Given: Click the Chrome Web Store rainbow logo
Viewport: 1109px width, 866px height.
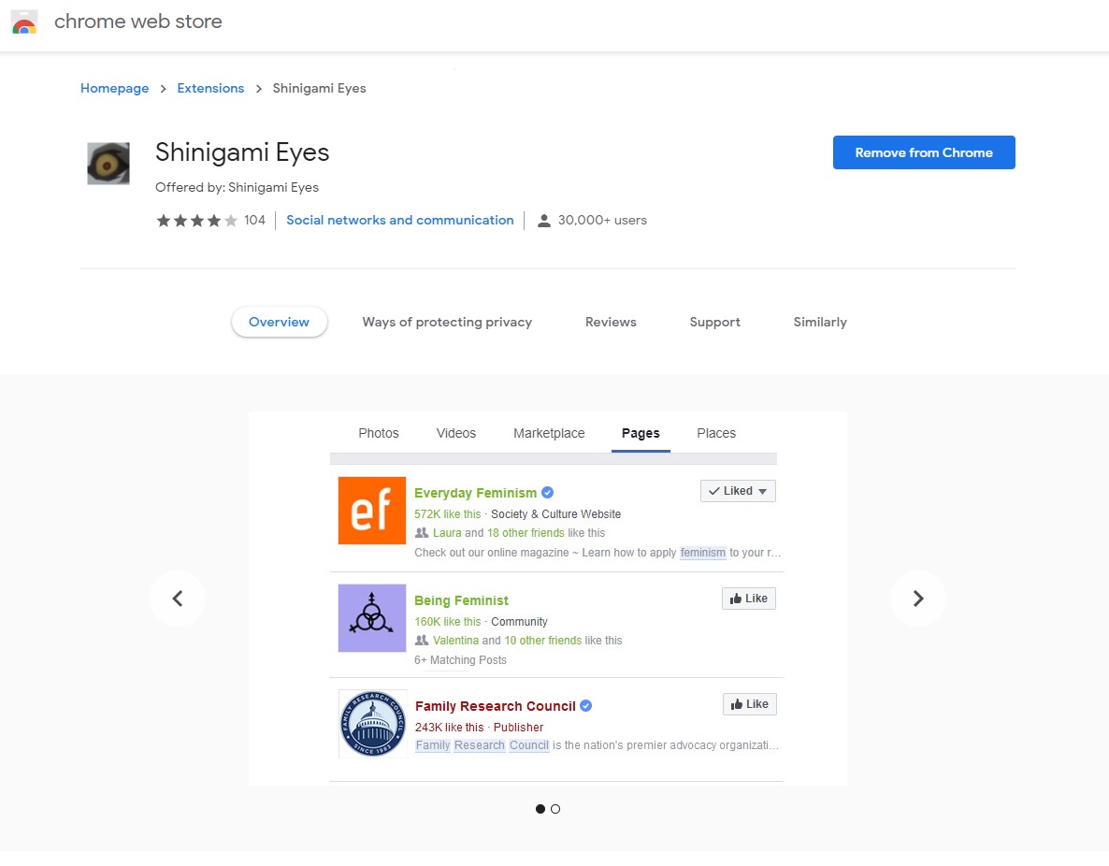Looking at the screenshot, I should [x=24, y=22].
